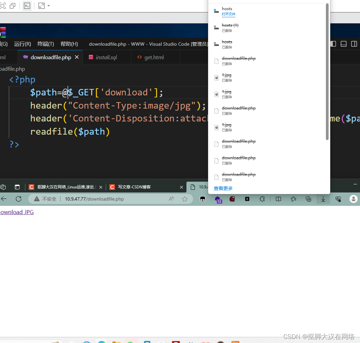This screenshot has height=343, width=360.
Task: Click the Download JPG page link
Action: [17, 212]
